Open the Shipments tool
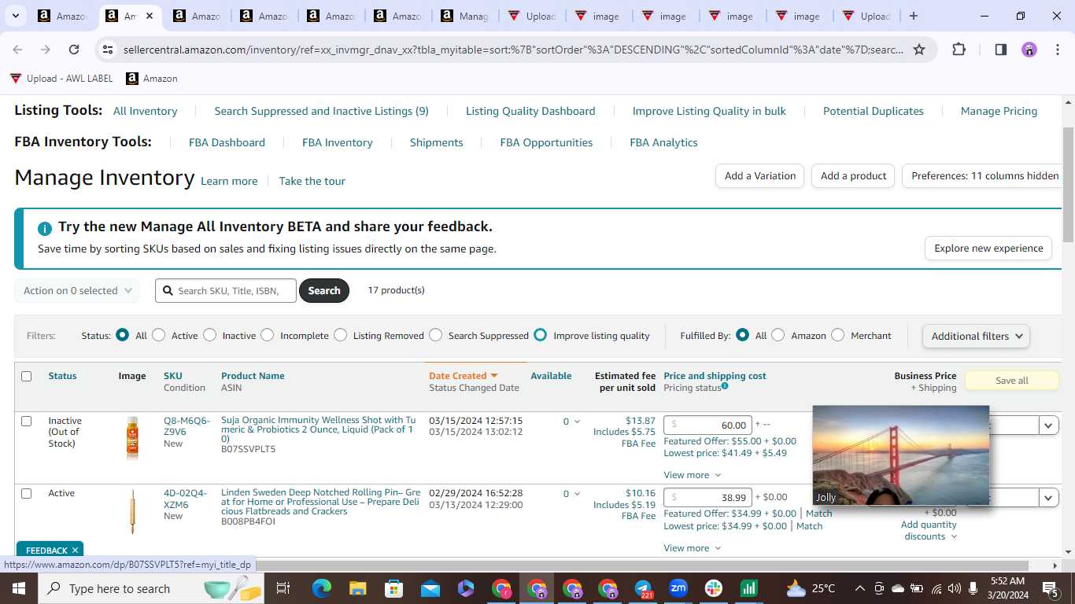The height and width of the screenshot is (604, 1075). coord(436,142)
